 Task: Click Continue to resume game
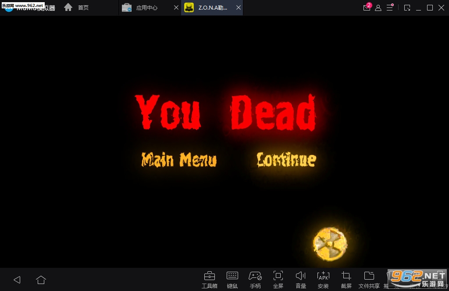286,160
